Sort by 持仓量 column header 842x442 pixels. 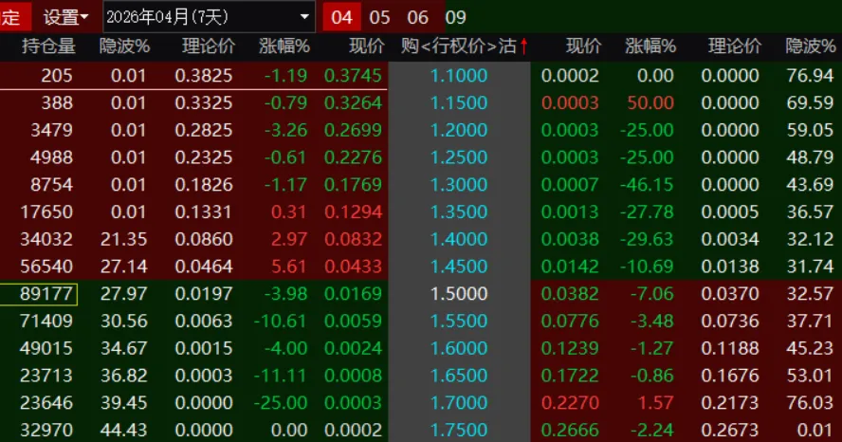coord(48,46)
